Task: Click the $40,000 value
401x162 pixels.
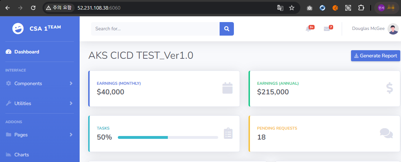Action: click(x=110, y=92)
